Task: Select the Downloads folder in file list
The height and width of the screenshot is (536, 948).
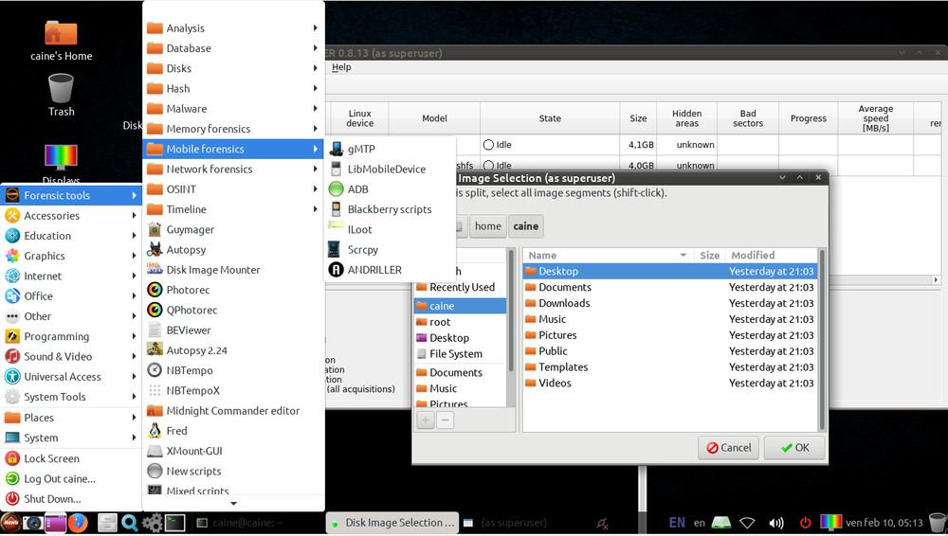Action: 564,303
